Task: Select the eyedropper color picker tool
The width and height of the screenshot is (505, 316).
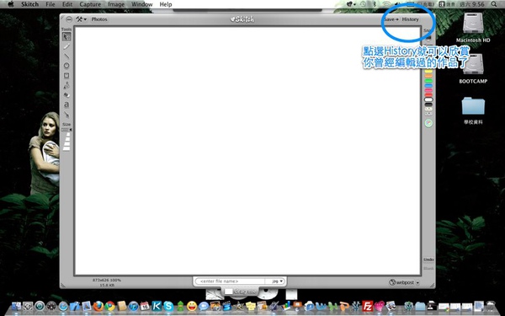Action: (x=66, y=115)
